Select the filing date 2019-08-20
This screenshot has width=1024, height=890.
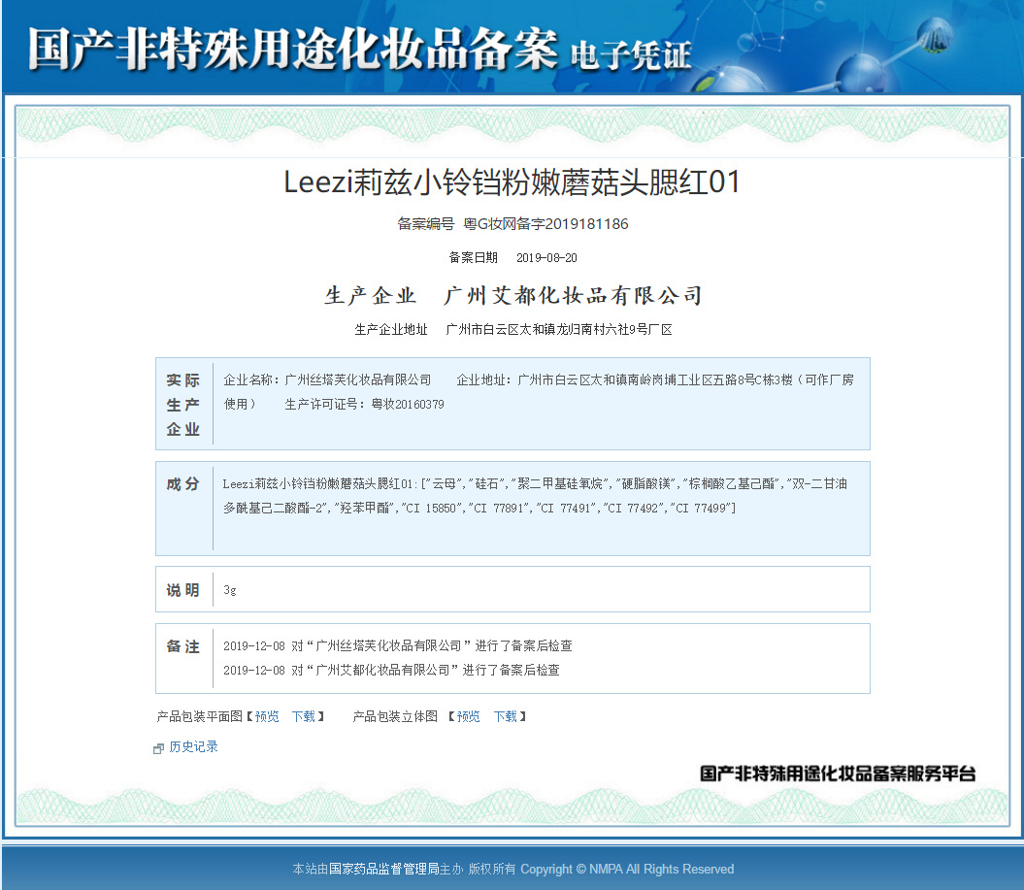click(x=546, y=258)
